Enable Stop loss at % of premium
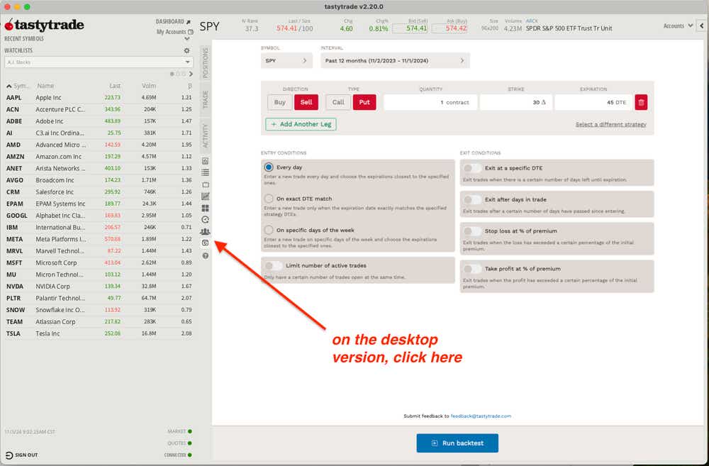709x466 pixels. [x=472, y=231]
